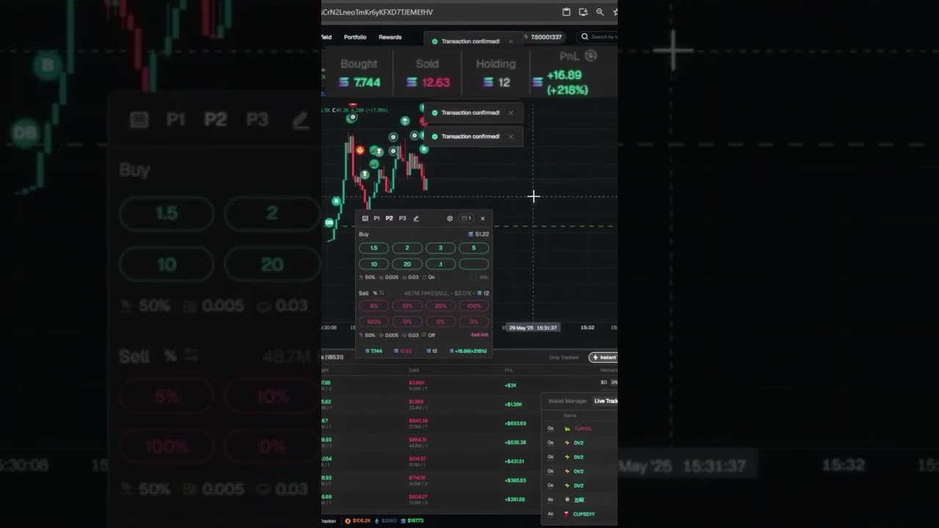Sell with the 5% preset
This screenshot has width=939, height=528.
click(374, 306)
